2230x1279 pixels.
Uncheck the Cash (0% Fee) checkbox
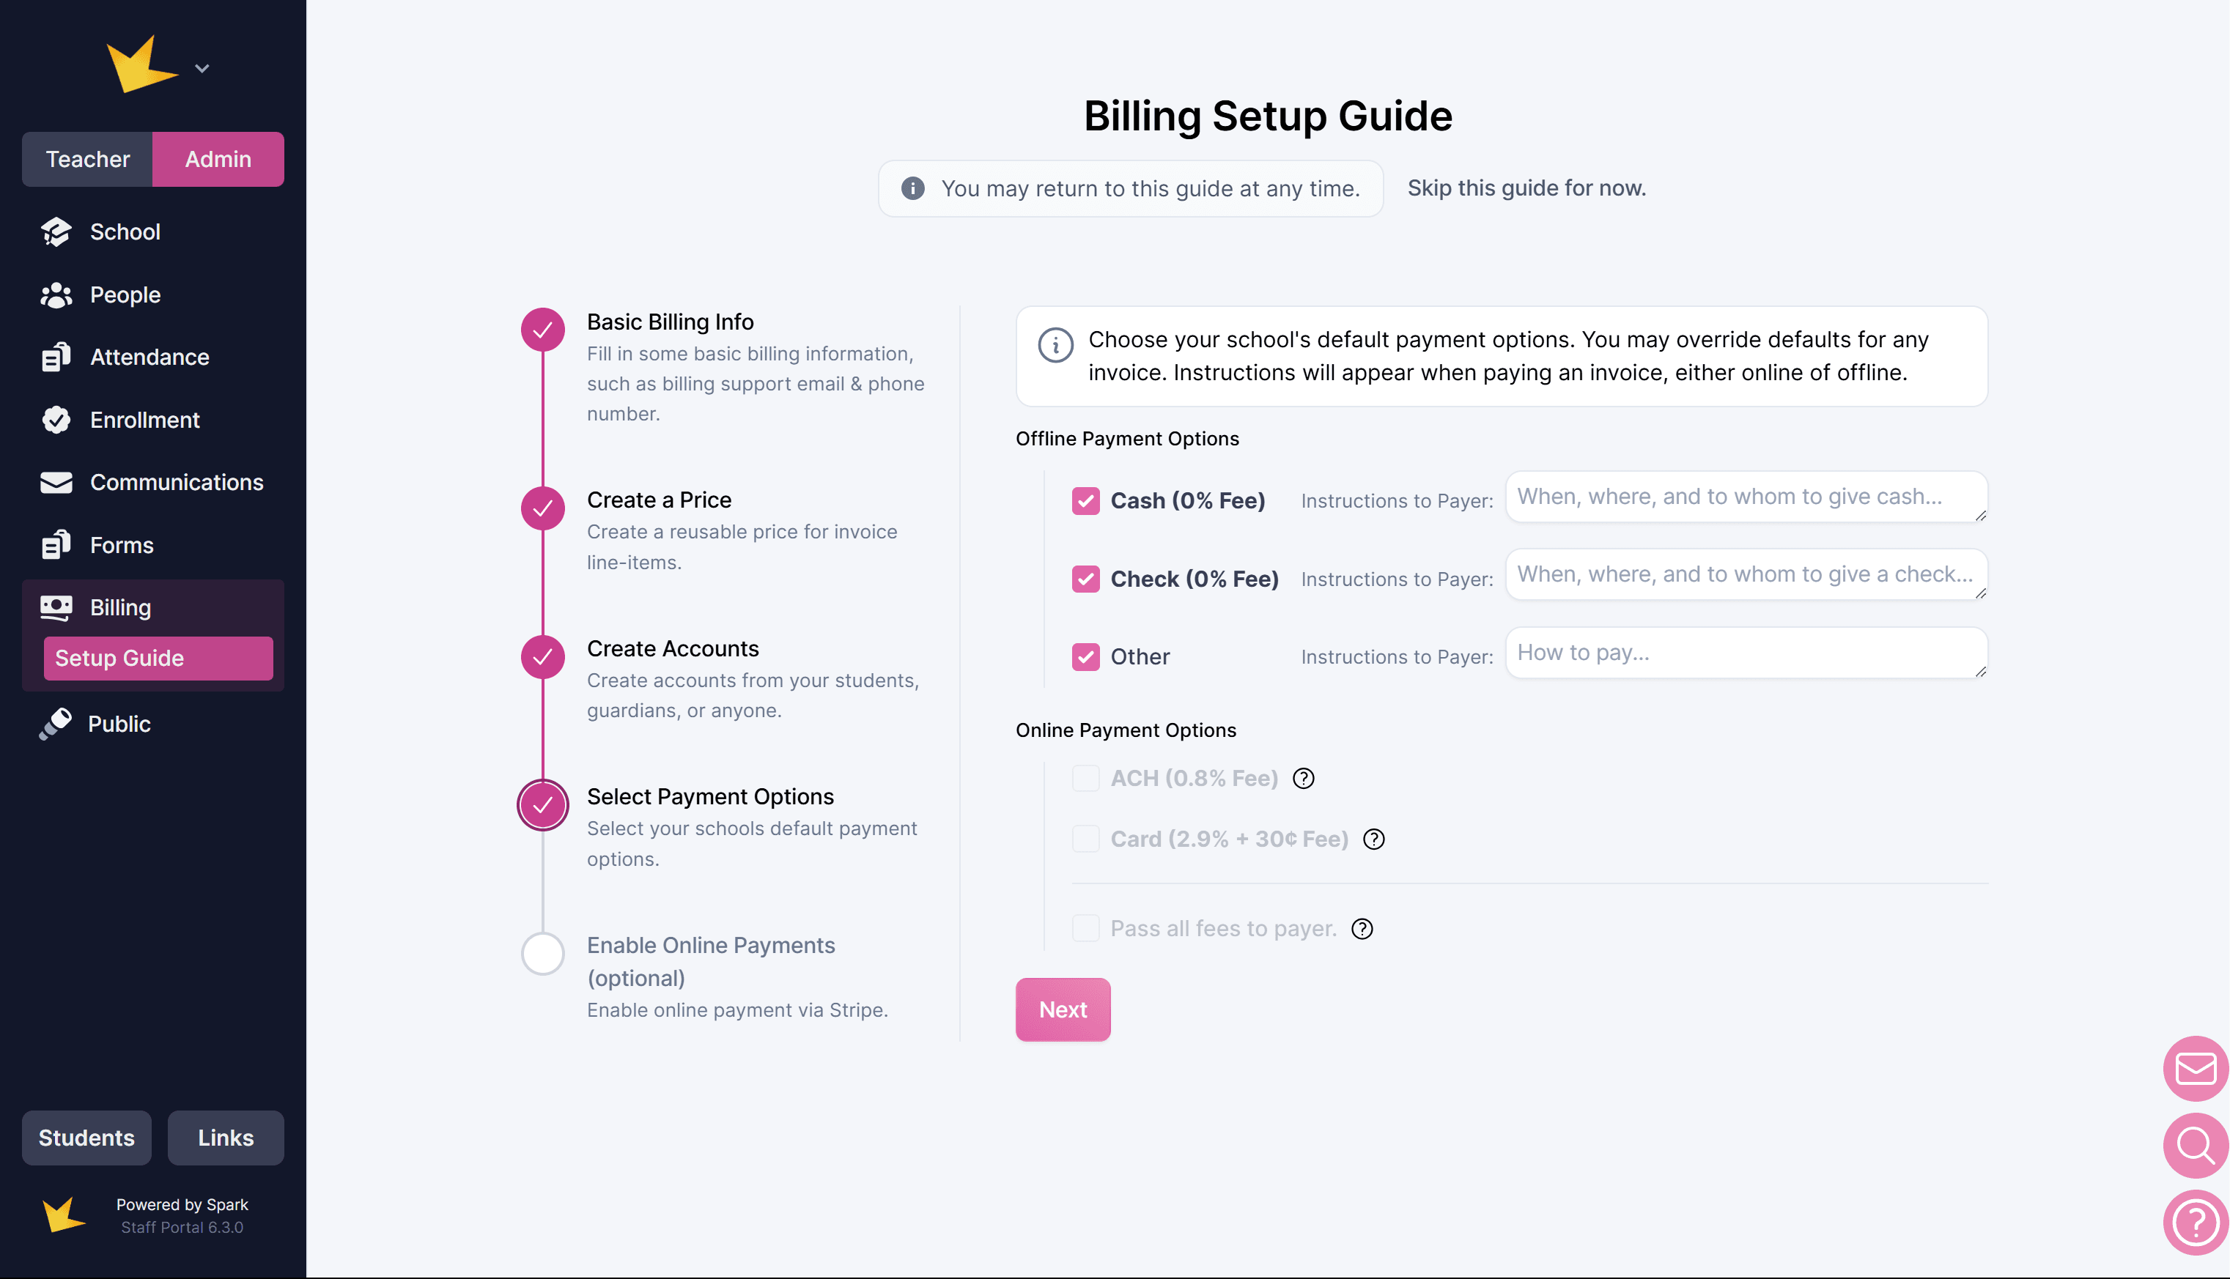click(1085, 501)
